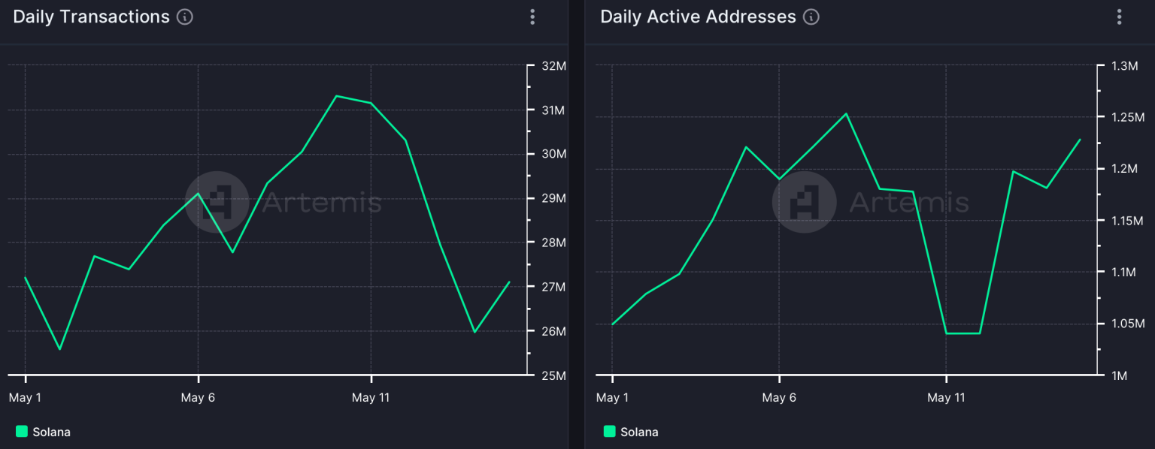
Task: Click green Solana swatch in transactions legend
Action: [x=21, y=431]
